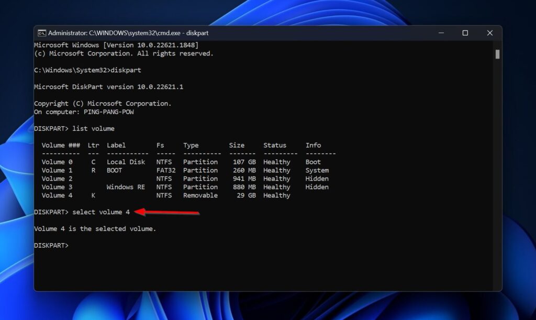536x320 pixels.
Task: Click the 'select volume 4' command text
Action: (101, 212)
